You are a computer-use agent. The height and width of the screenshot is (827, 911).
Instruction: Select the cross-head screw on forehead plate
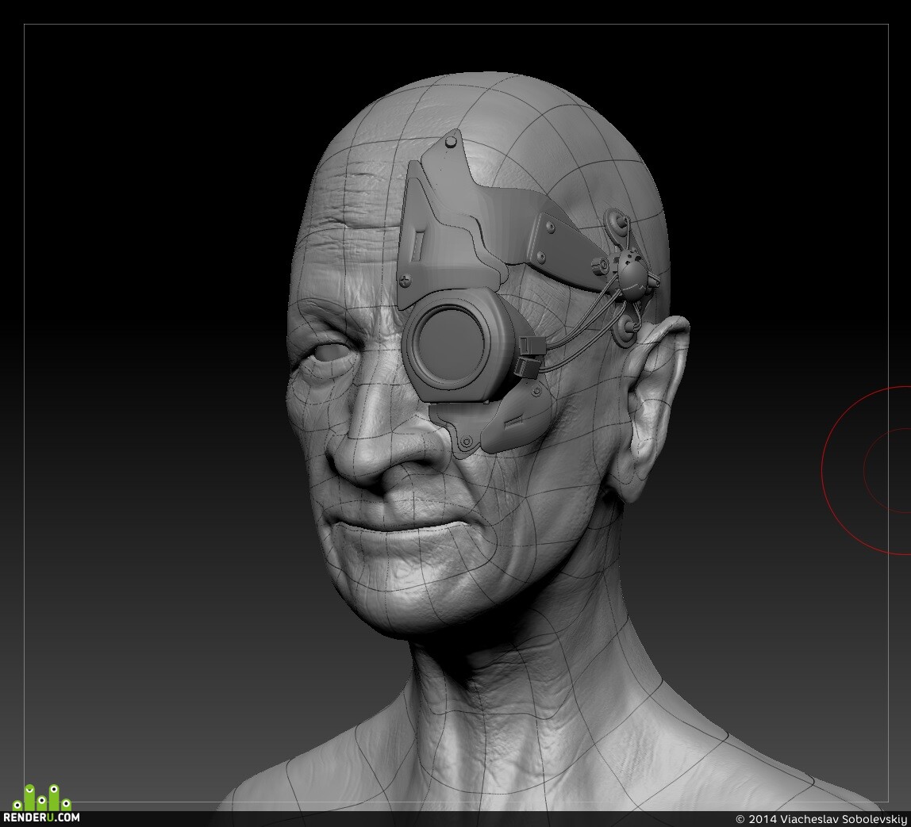coord(405,281)
